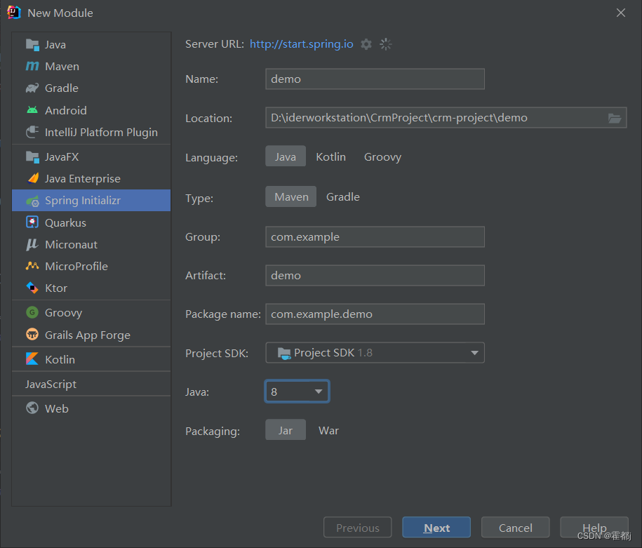Click the Quarkus icon
Screen dimensions: 642x548
coord(32,222)
